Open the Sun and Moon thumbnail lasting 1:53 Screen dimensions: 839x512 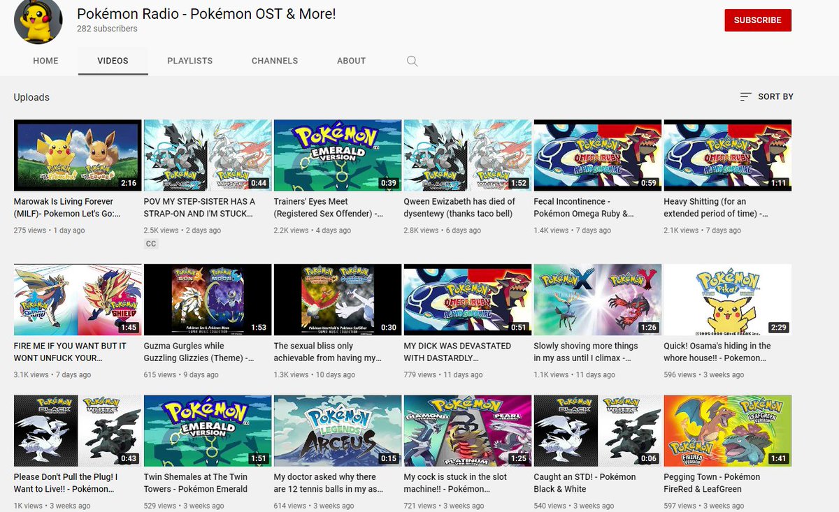[x=208, y=300]
